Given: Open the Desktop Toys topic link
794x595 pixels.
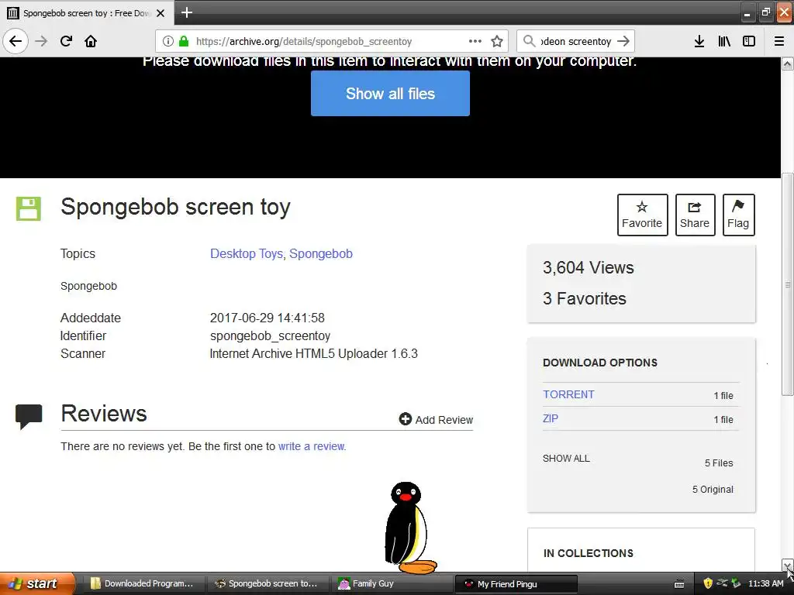Looking at the screenshot, I should pos(247,253).
